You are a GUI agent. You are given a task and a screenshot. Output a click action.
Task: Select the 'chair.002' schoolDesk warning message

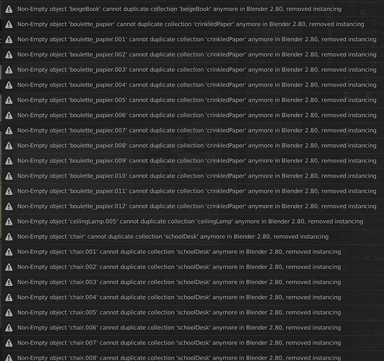179,267
